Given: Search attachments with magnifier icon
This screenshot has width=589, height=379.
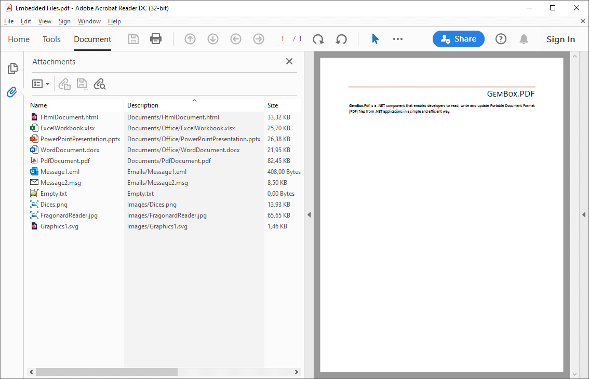Looking at the screenshot, I should point(99,84).
